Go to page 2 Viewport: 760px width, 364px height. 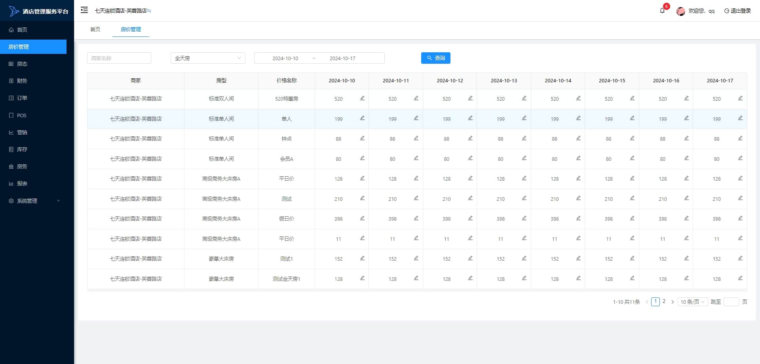coord(664,301)
